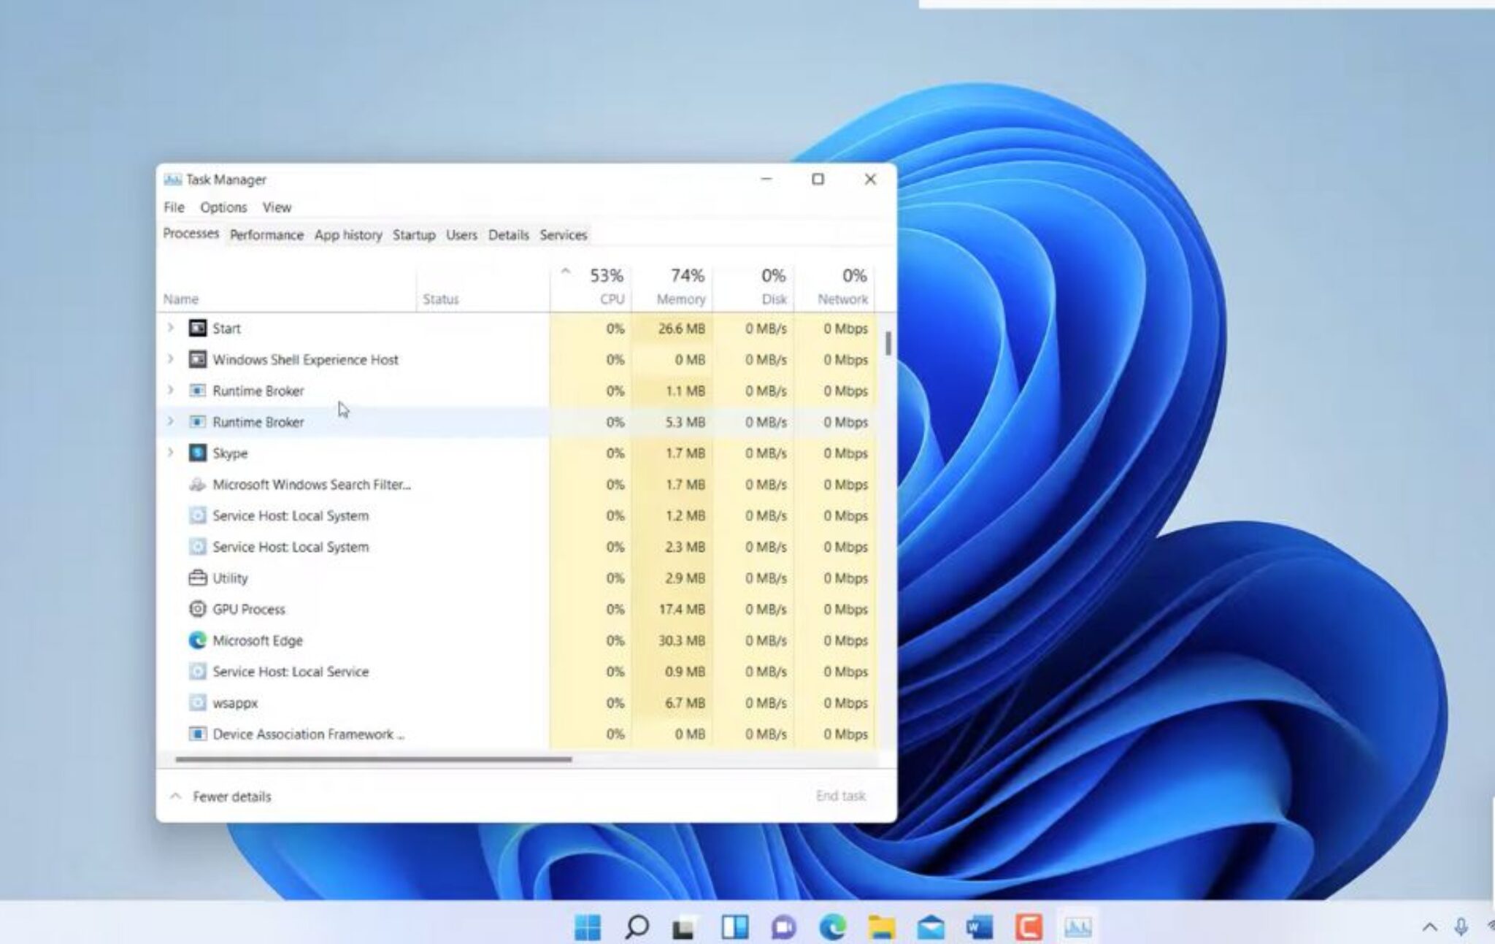
Task: Select the Service Host: Local Service gear icon
Action: click(x=196, y=671)
